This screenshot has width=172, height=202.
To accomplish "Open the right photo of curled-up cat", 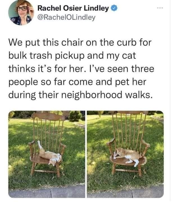I will 125,154.
